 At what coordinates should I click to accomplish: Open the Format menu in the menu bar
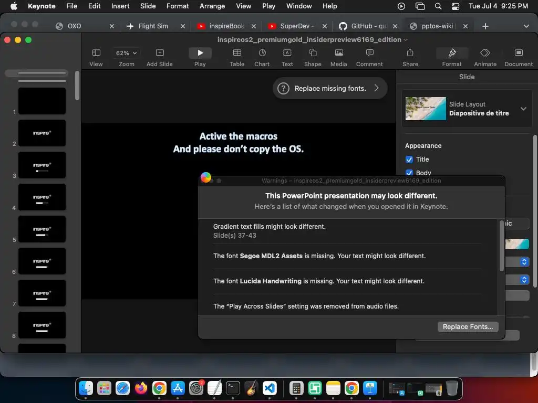click(178, 6)
